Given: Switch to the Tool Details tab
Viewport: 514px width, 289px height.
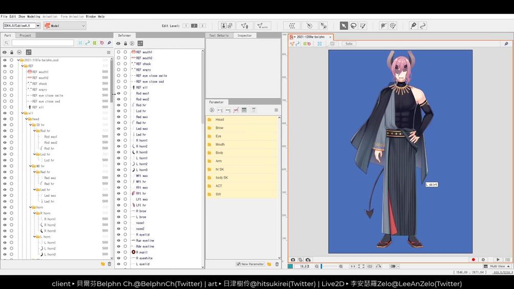Looking at the screenshot, I should tap(219, 35).
